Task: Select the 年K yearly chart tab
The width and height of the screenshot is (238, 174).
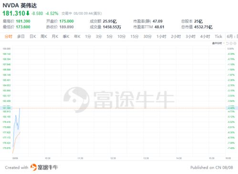Action: click(x=77, y=36)
